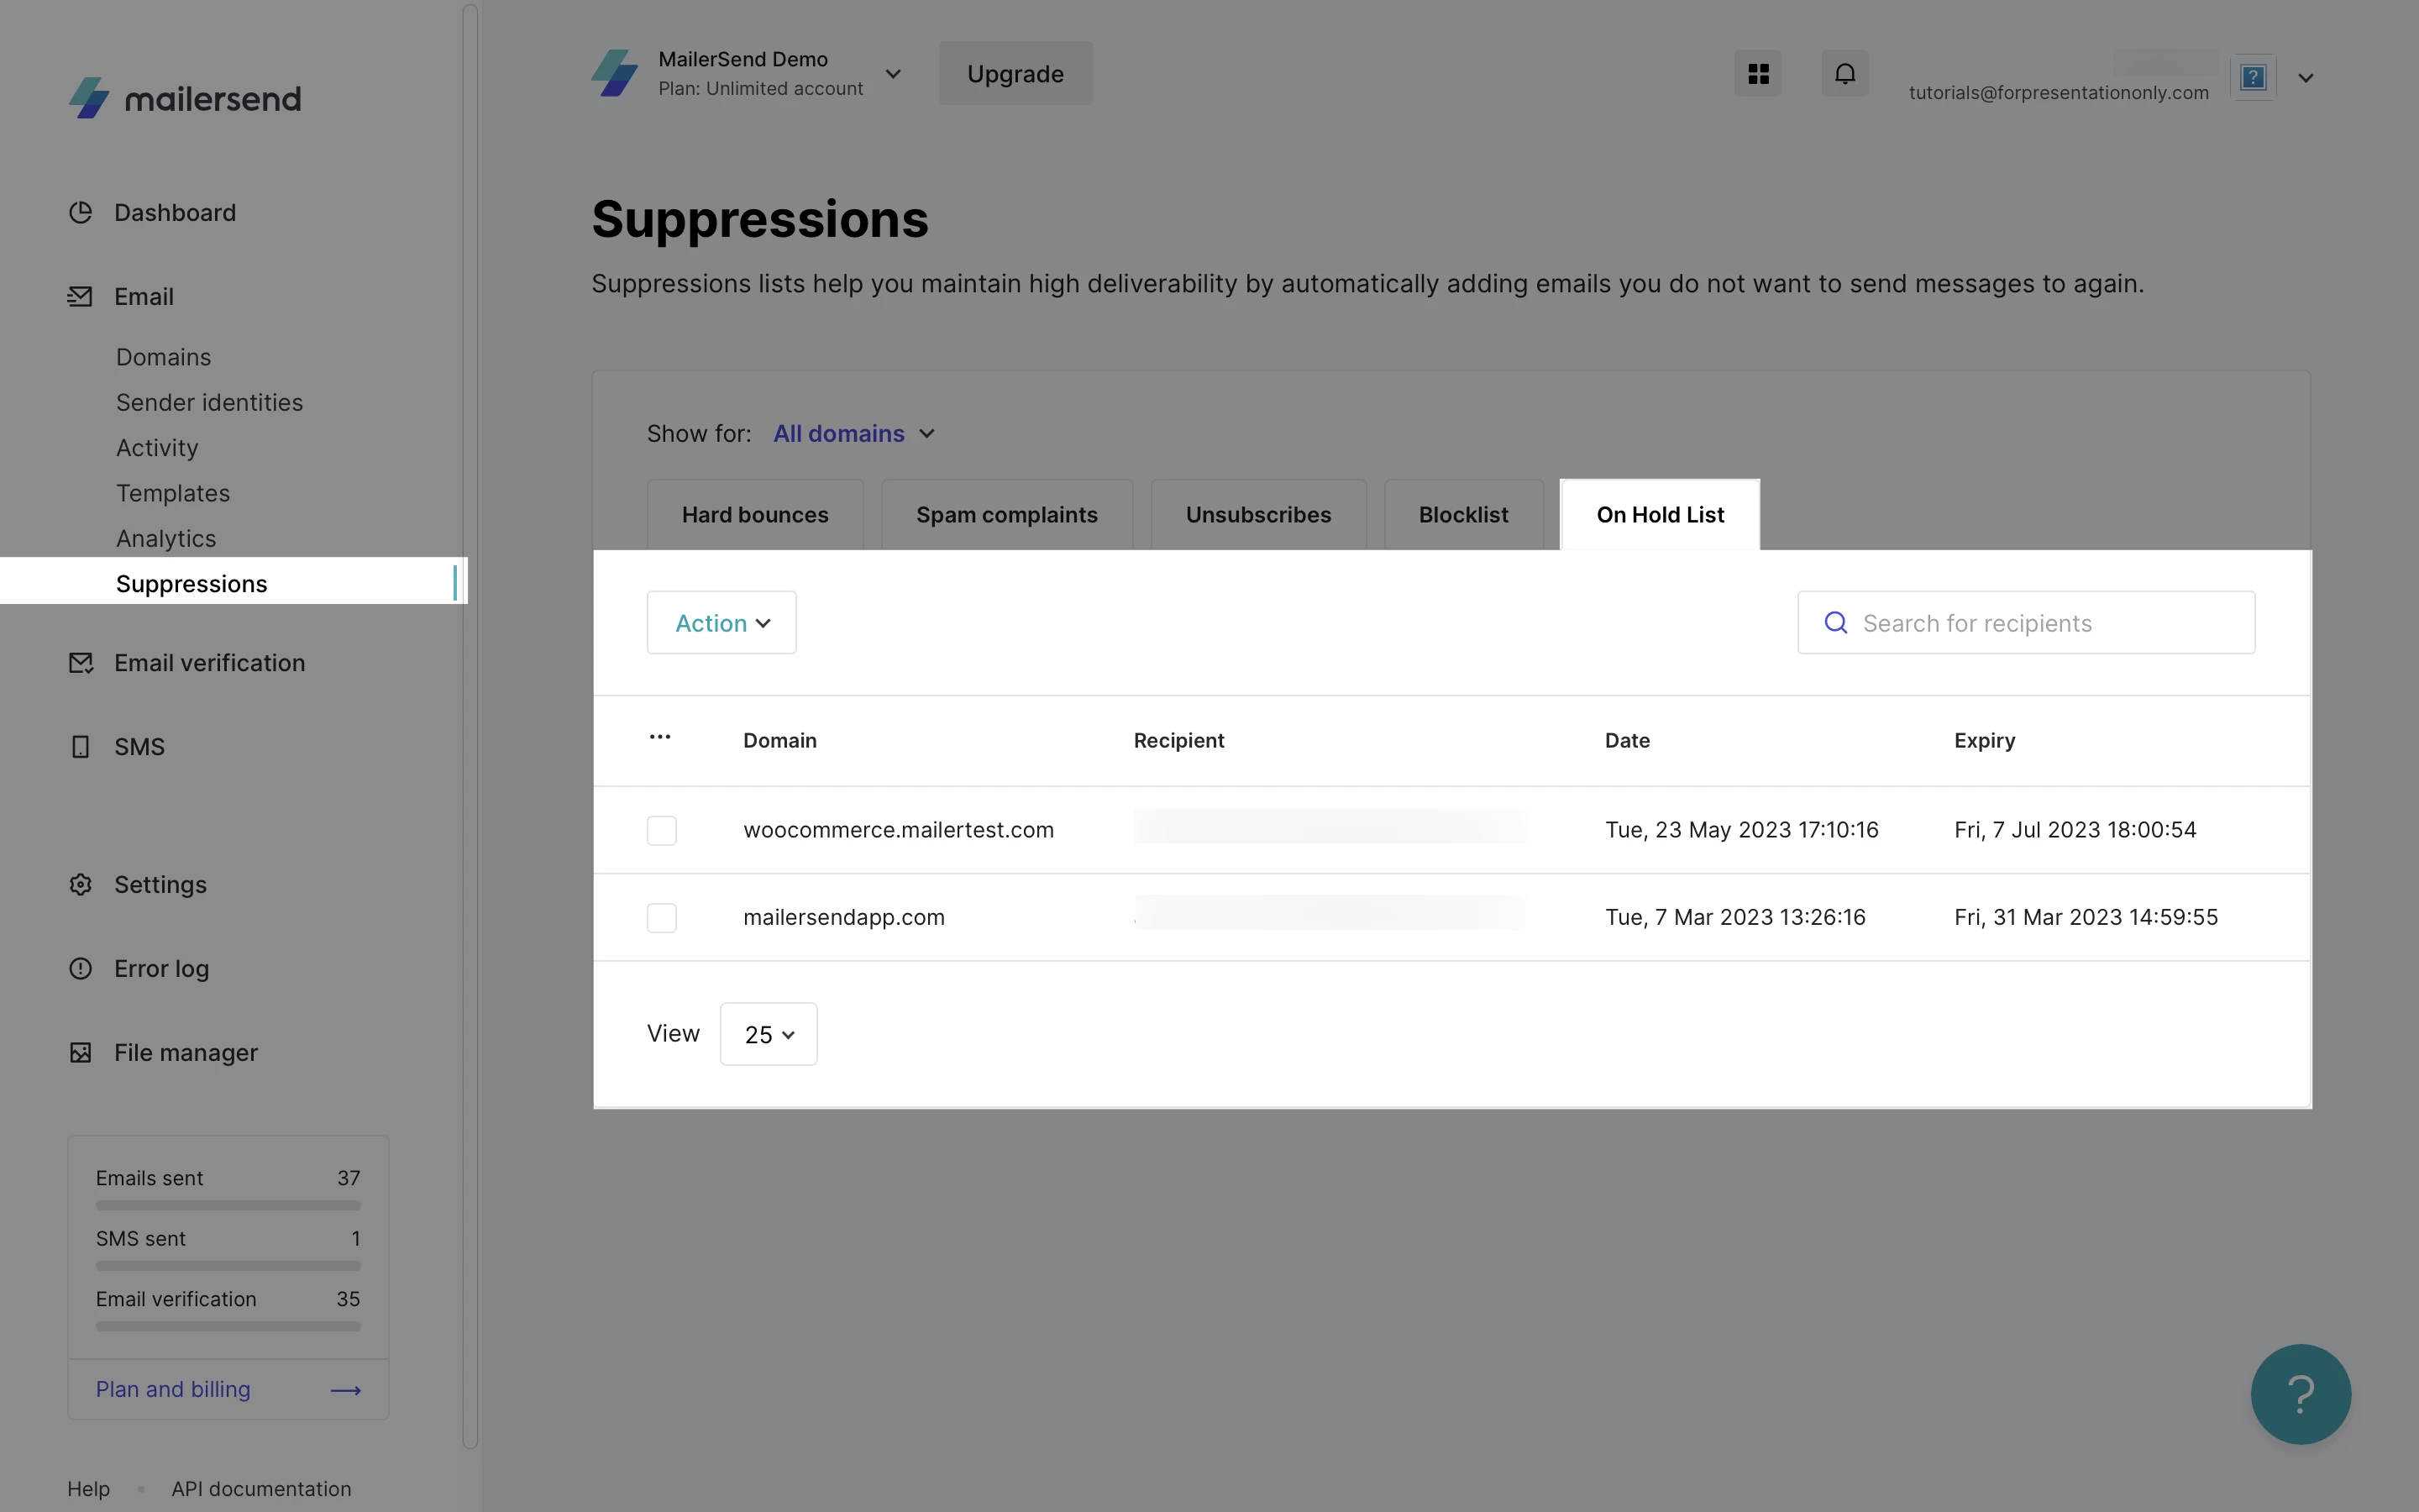This screenshot has height=1512, width=2419.
Task: Click the File manager image icon
Action: 80,1053
